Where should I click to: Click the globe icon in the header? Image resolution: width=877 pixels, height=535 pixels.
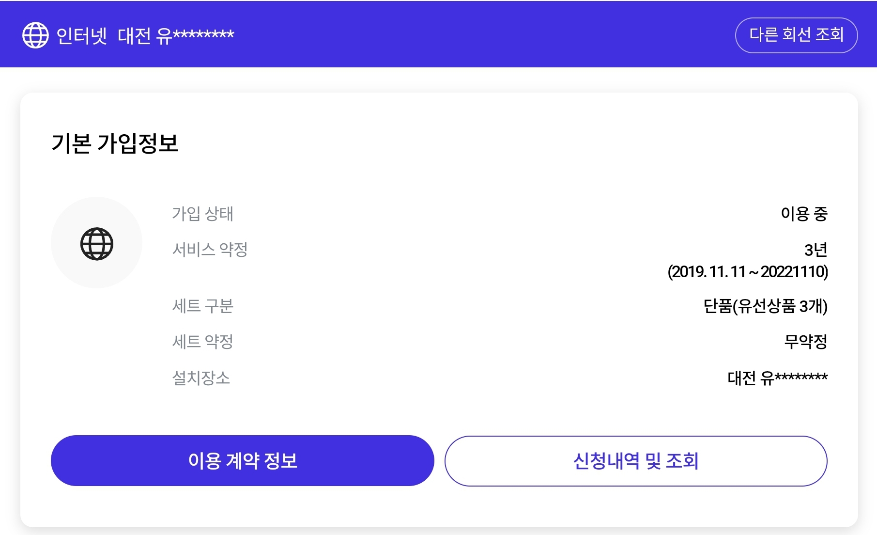[x=35, y=35]
